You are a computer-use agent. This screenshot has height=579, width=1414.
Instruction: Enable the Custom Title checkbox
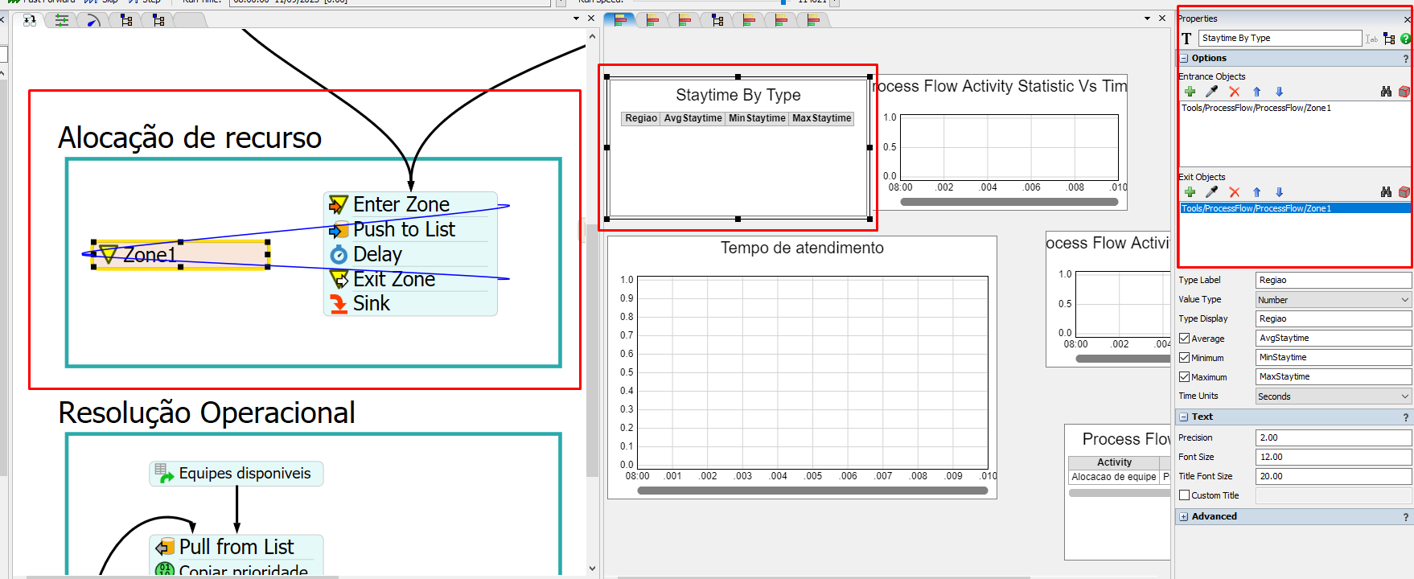[x=1184, y=495]
